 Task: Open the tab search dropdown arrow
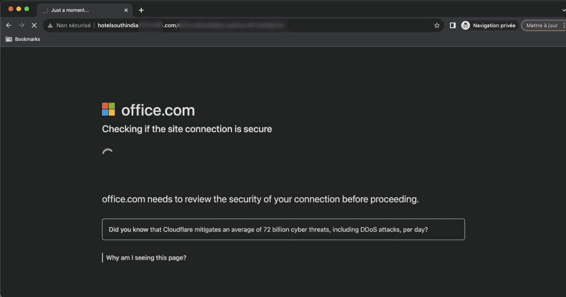tap(561, 10)
